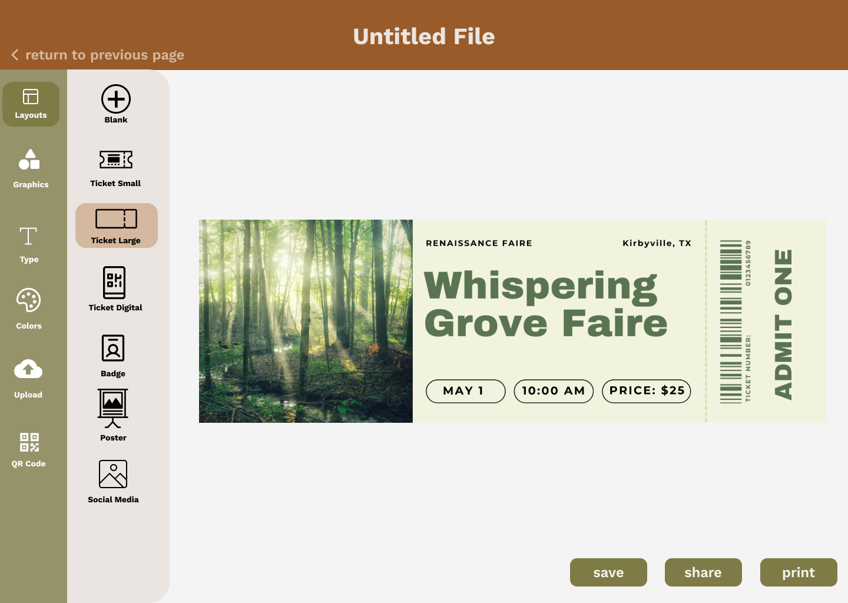Select the Type text tool
The height and width of the screenshot is (603, 848).
pos(29,244)
